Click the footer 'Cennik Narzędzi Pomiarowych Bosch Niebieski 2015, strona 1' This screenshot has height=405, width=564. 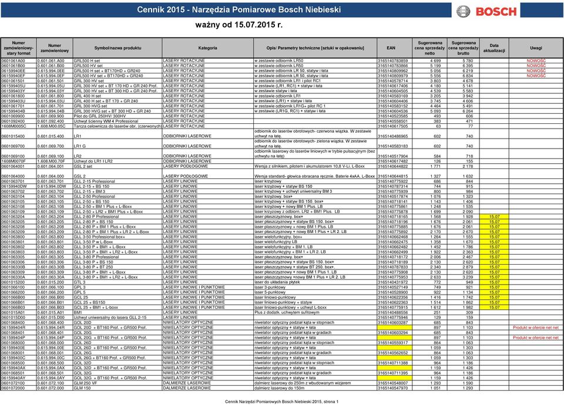(281, 401)
